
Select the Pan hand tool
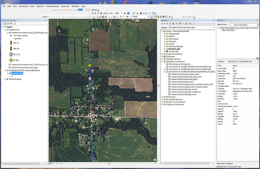point(98,13)
